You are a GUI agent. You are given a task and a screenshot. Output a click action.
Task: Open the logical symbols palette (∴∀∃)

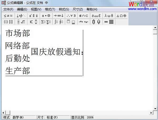click(x=71, y=16)
